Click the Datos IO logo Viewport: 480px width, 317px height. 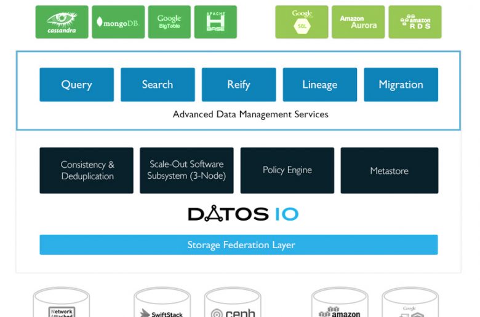[243, 213]
